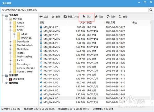This screenshot has height=112, width=154.
Task: Select file IMG_0440.JPG
Action: pyautogui.click(x=51, y=59)
